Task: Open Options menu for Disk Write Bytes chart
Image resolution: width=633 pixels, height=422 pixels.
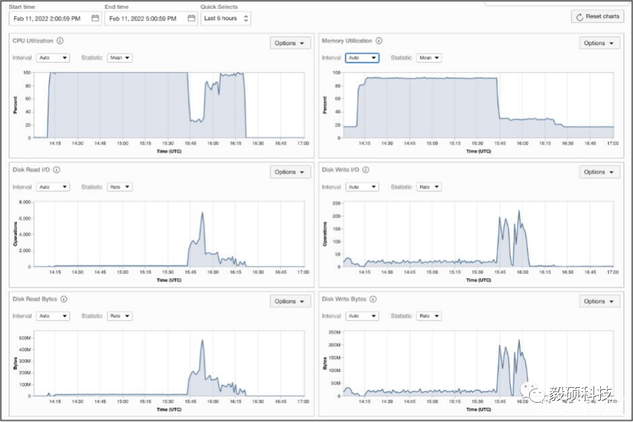Action: [600, 302]
